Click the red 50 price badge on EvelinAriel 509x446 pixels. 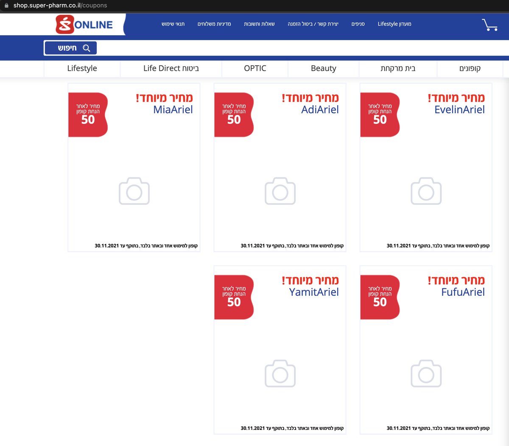pyautogui.click(x=380, y=114)
